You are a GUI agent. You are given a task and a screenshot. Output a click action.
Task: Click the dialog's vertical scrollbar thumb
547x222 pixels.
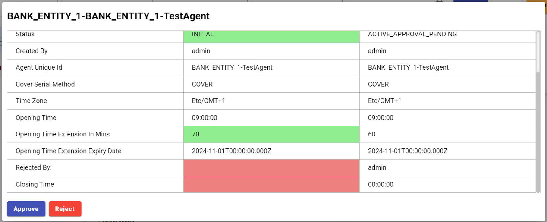(x=538, y=52)
